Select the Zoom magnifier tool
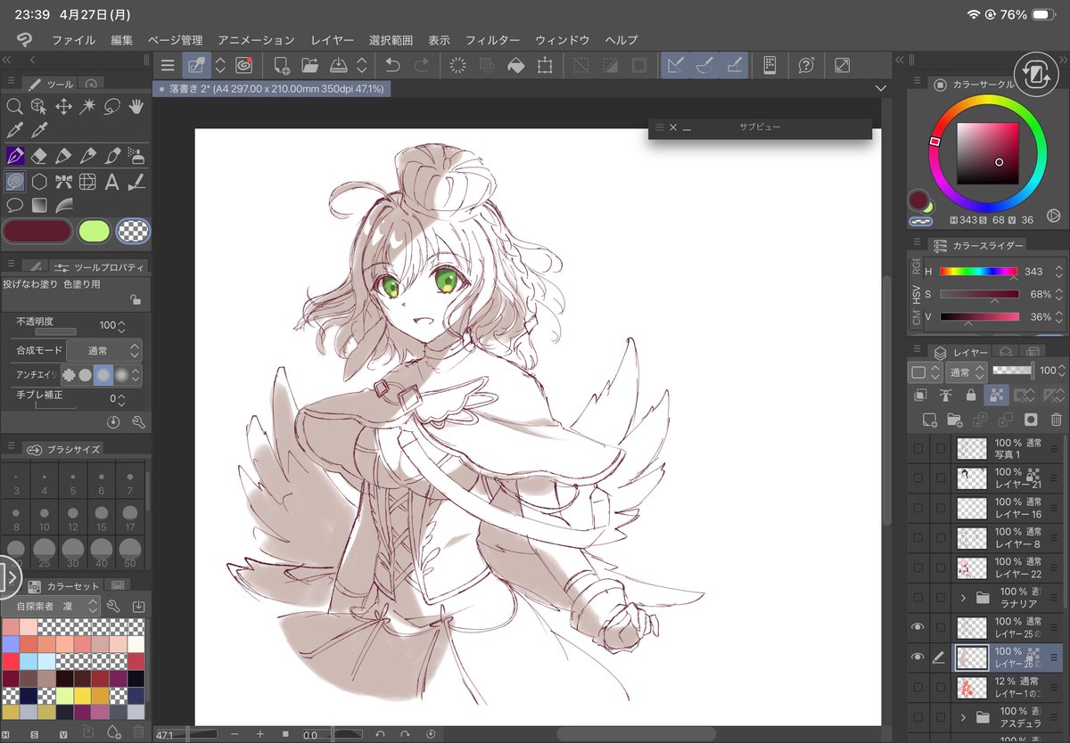This screenshot has width=1070, height=743. pos(15,107)
